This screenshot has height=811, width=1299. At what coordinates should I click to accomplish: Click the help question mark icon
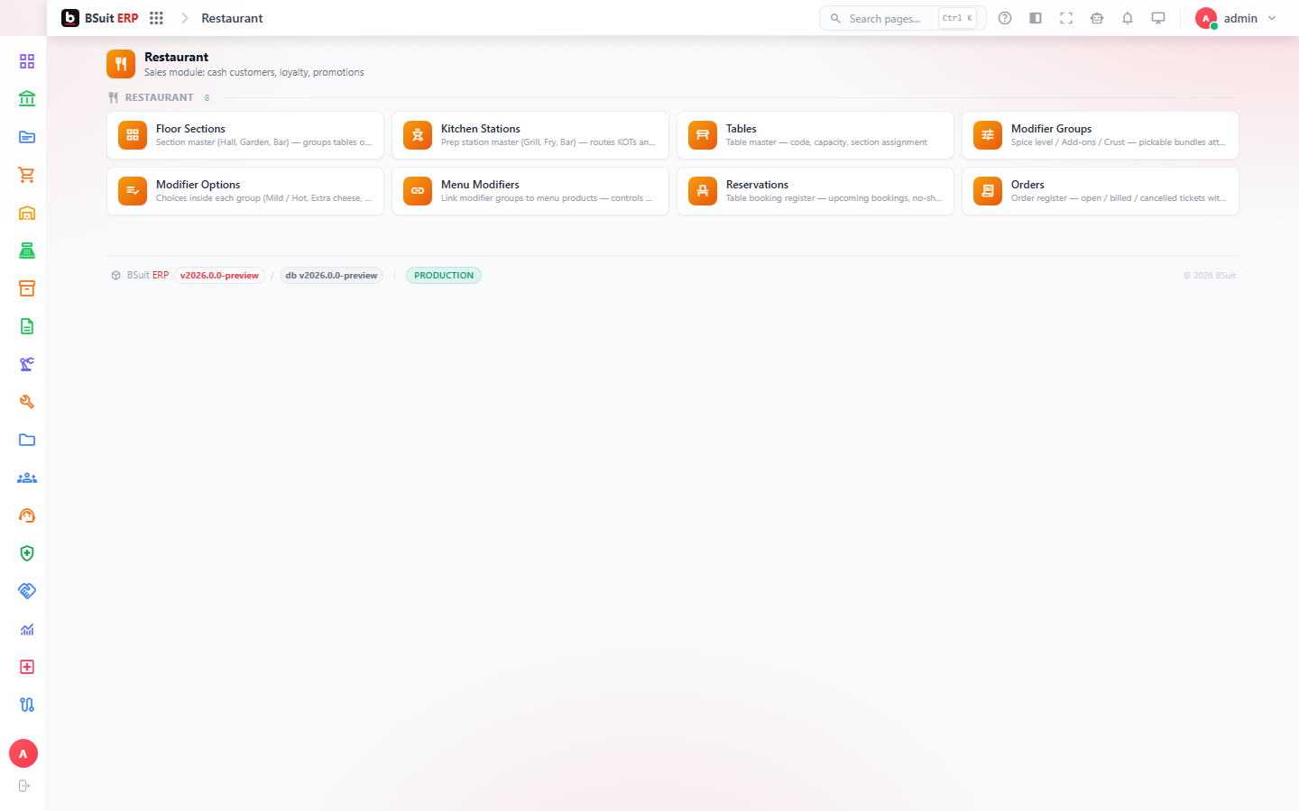(1005, 18)
